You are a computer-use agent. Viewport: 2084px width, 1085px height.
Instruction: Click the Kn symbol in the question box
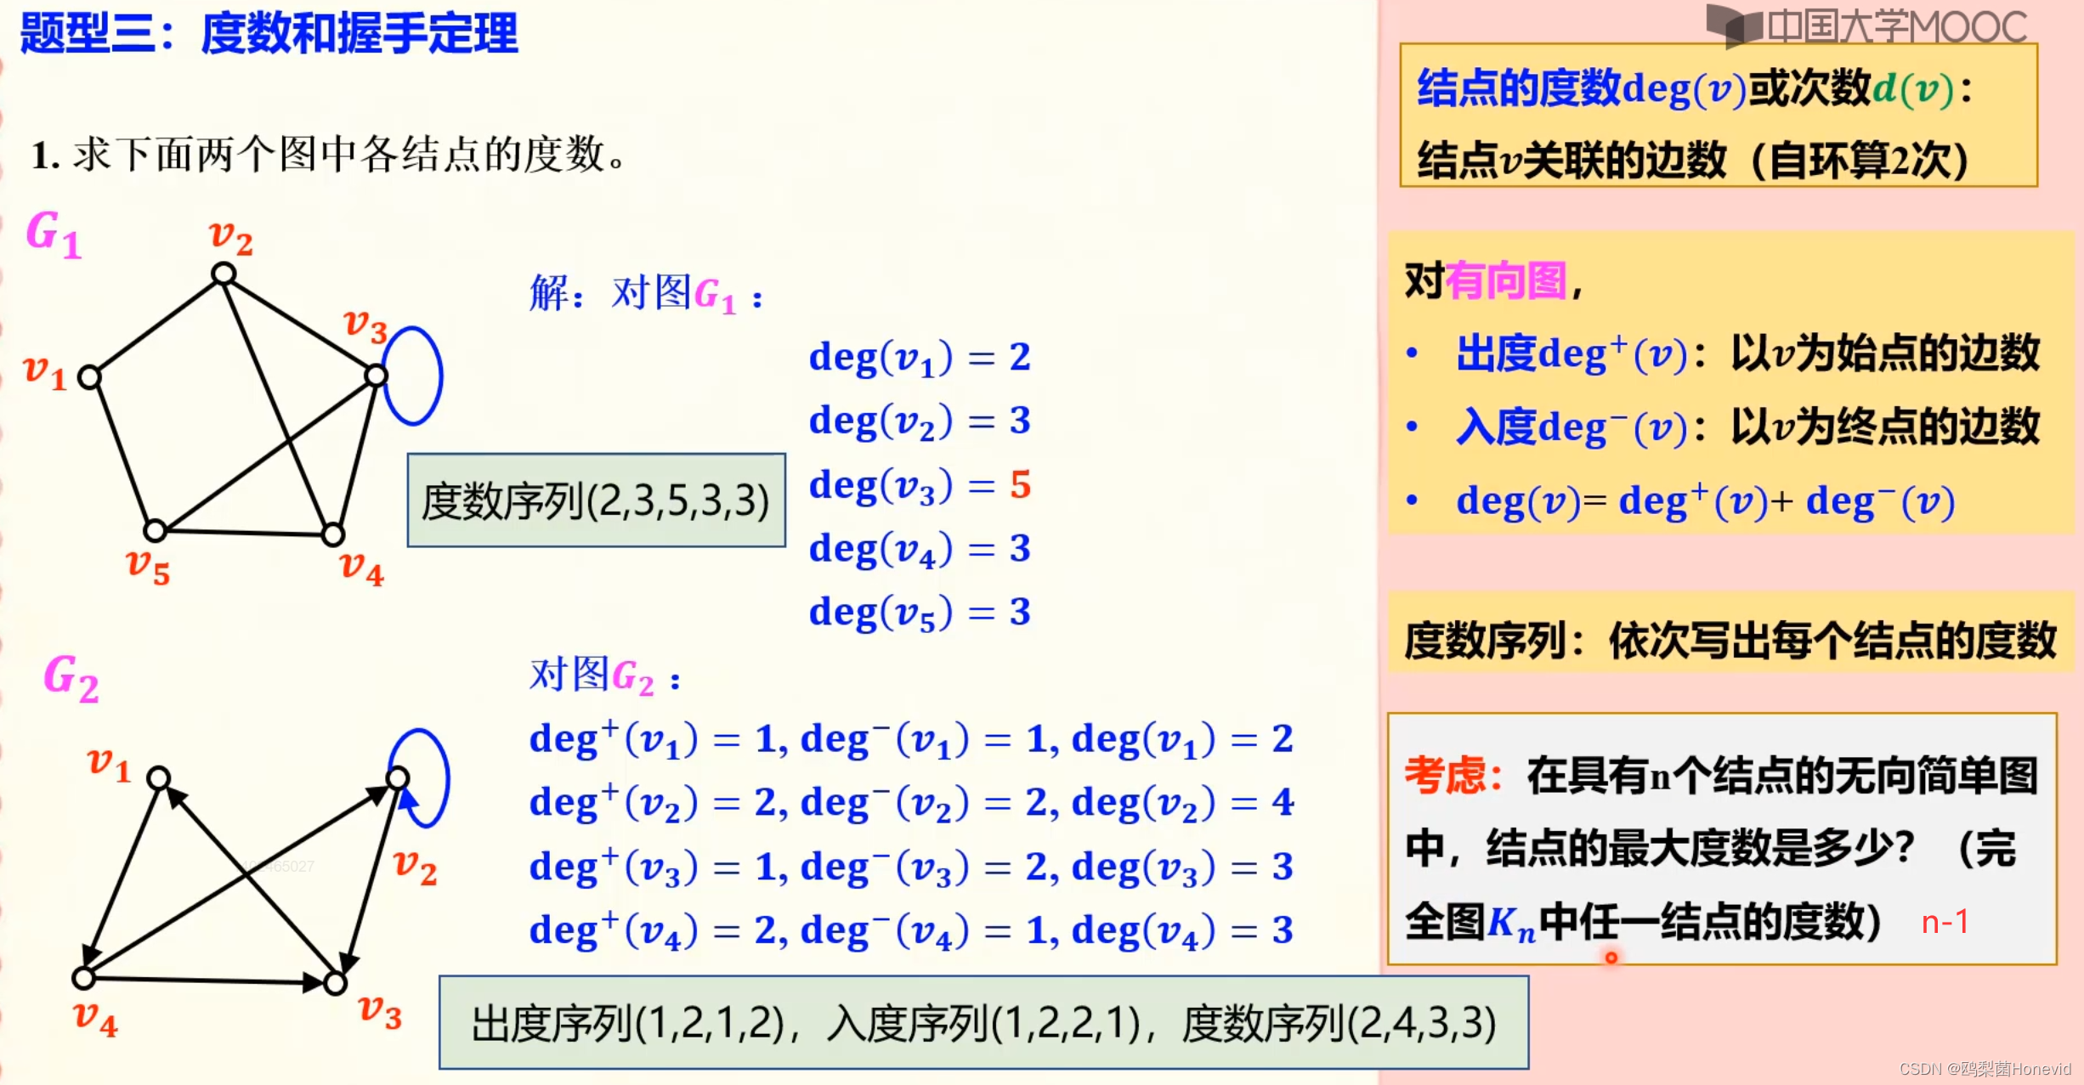[1511, 924]
